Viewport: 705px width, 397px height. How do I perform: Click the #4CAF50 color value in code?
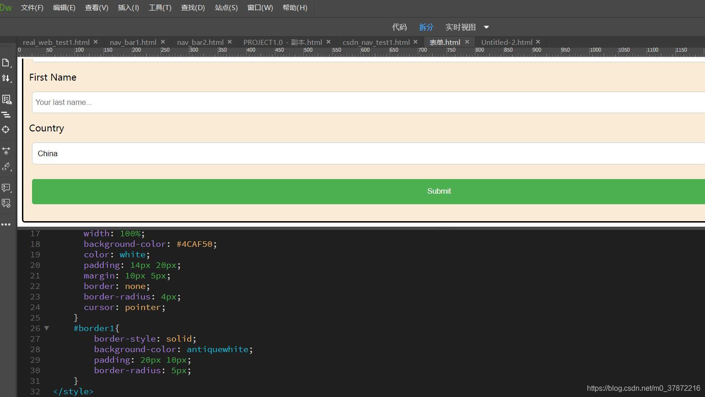point(194,244)
